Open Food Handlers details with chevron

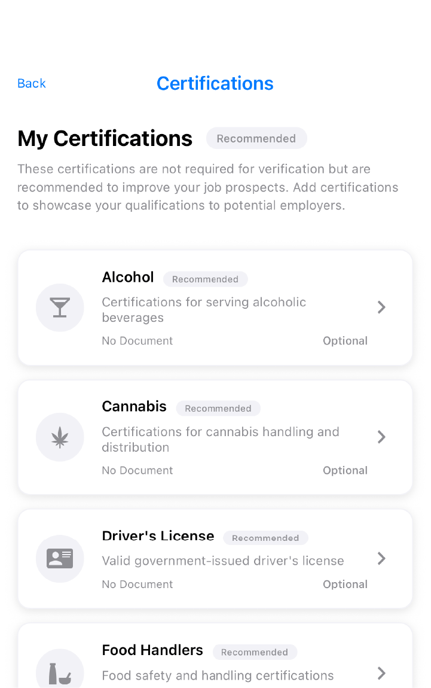(381, 674)
